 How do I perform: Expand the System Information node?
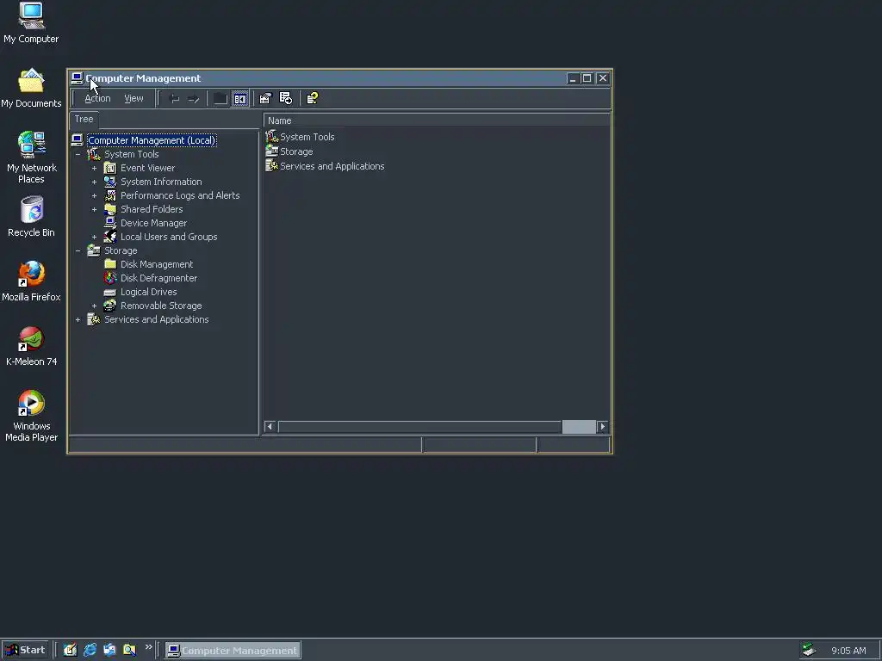(x=95, y=182)
